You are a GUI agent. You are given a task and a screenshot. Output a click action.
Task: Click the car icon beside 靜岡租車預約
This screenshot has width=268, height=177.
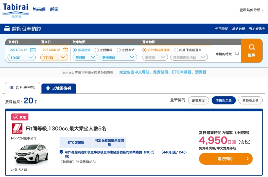tap(7, 29)
